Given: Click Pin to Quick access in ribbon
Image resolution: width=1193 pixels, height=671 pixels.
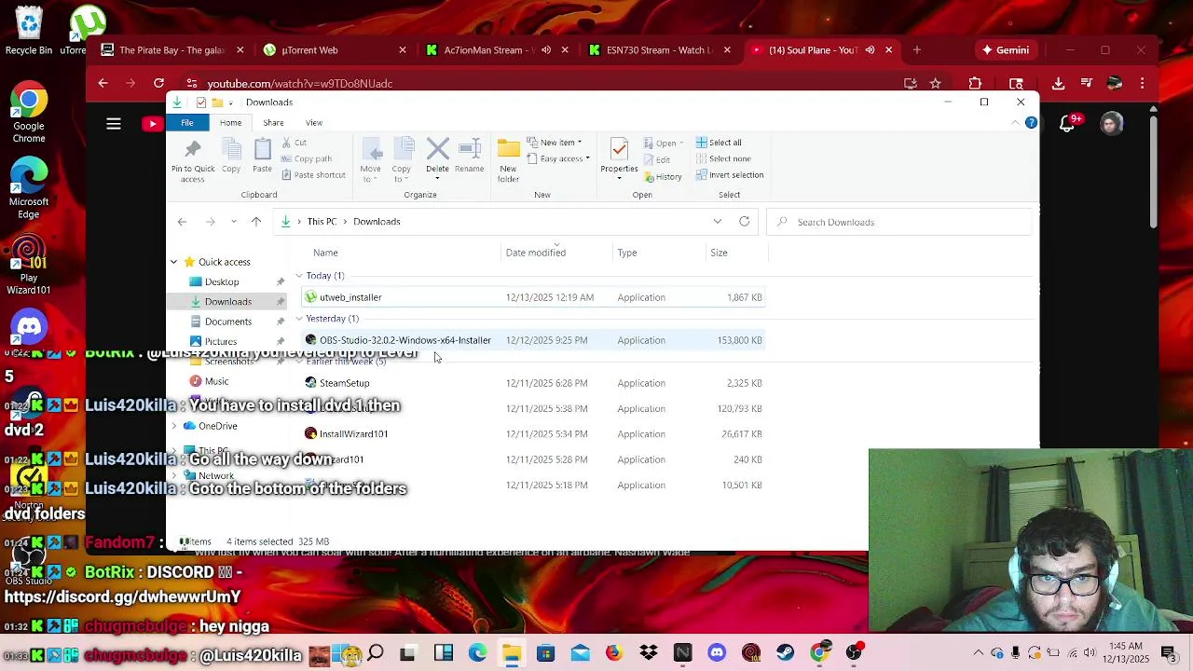Looking at the screenshot, I should pyautogui.click(x=193, y=160).
